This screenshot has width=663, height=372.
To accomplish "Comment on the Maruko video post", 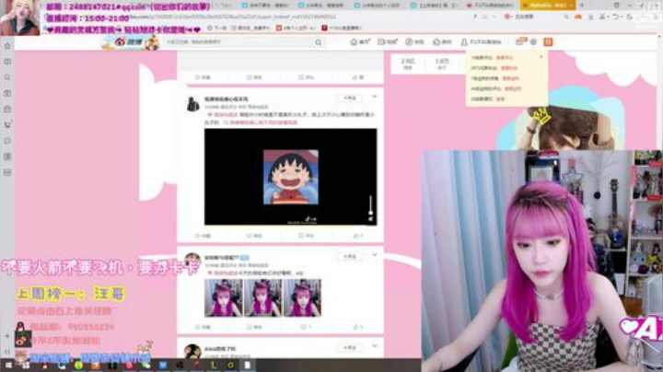I will coord(306,236).
